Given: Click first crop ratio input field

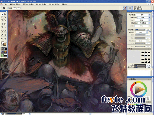Looking at the screenshot, I should tap(15, 8).
